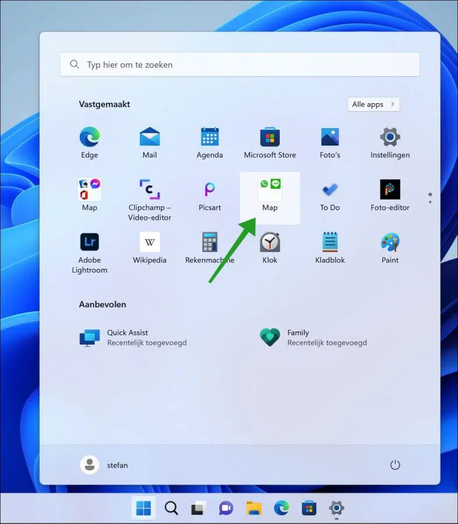Screen dimensions: 458x524
Task: Launch the Mail app
Action: [x=150, y=142]
